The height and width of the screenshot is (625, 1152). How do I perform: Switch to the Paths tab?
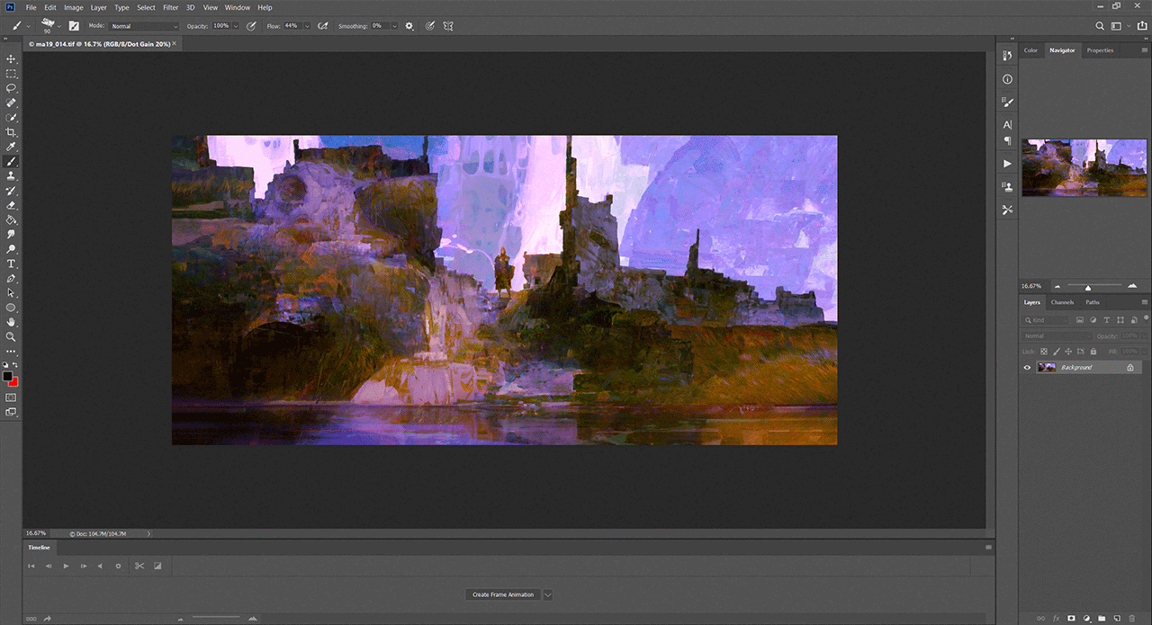pos(1093,302)
